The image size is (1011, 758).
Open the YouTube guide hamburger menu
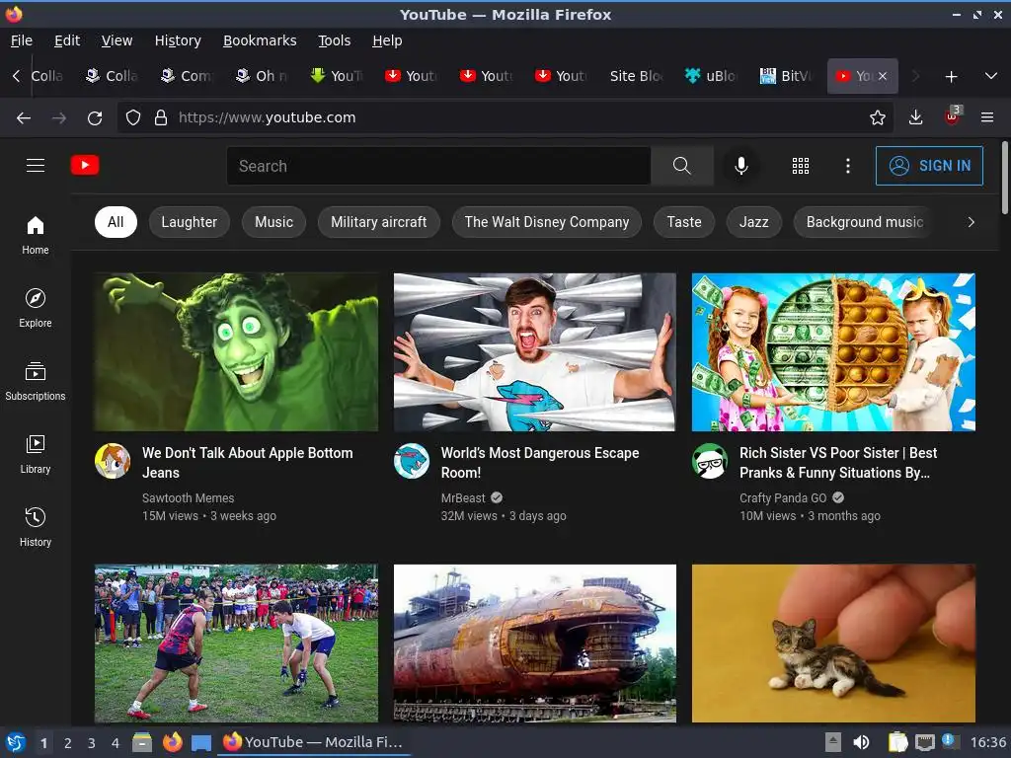coord(36,166)
